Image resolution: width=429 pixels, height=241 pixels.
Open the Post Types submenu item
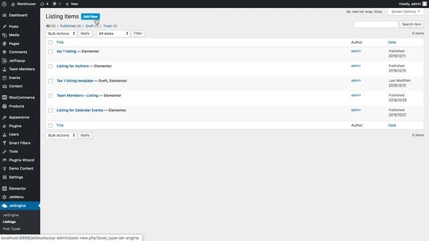click(11, 229)
